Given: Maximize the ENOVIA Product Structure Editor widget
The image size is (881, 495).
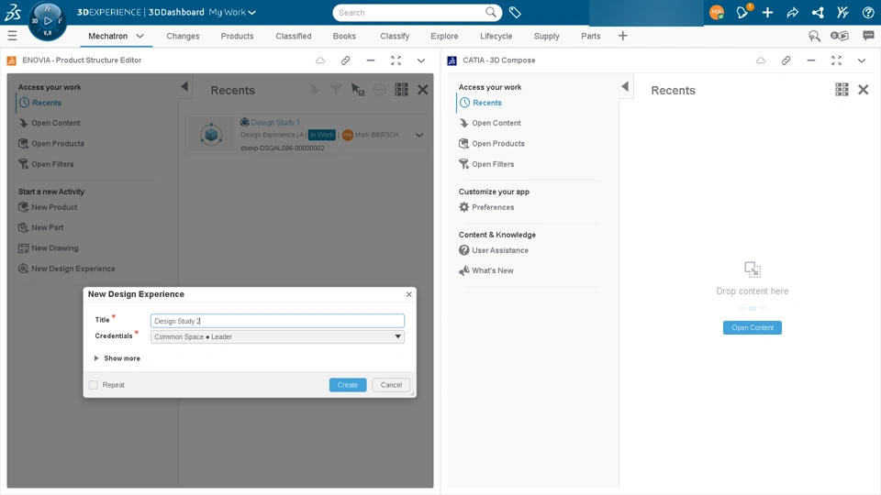Looking at the screenshot, I should tap(396, 60).
